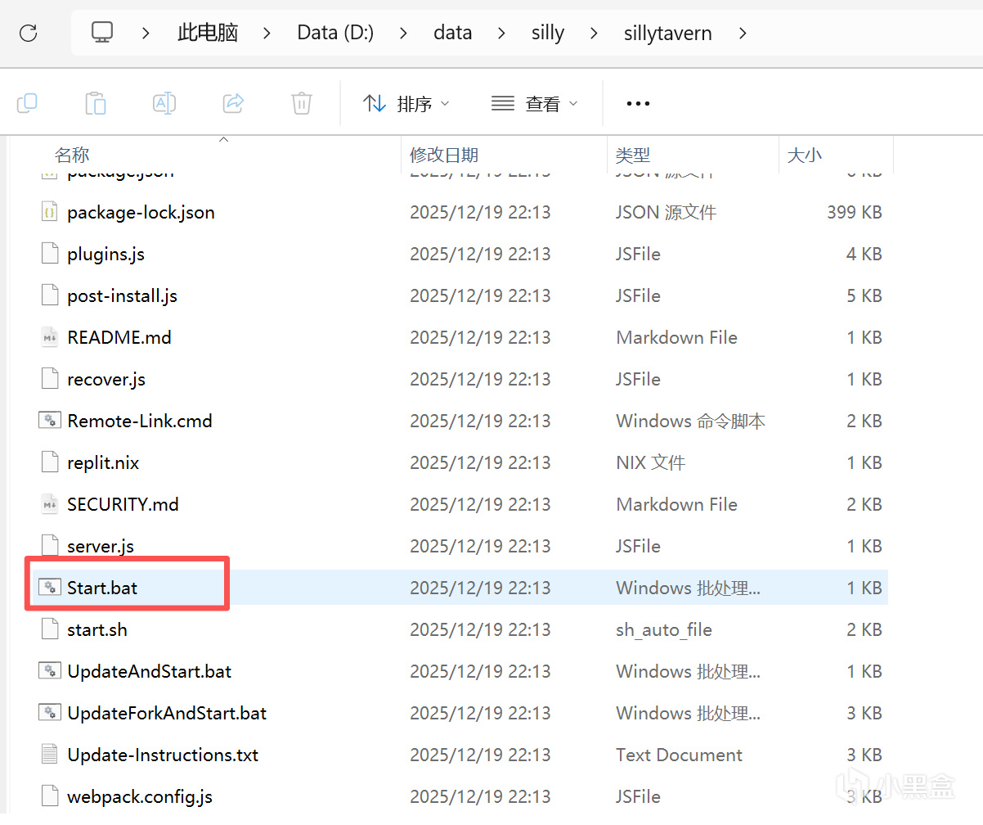The image size is (983, 825).
Task: Click the webpack.config.js file icon
Action: click(x=50, y=796)
